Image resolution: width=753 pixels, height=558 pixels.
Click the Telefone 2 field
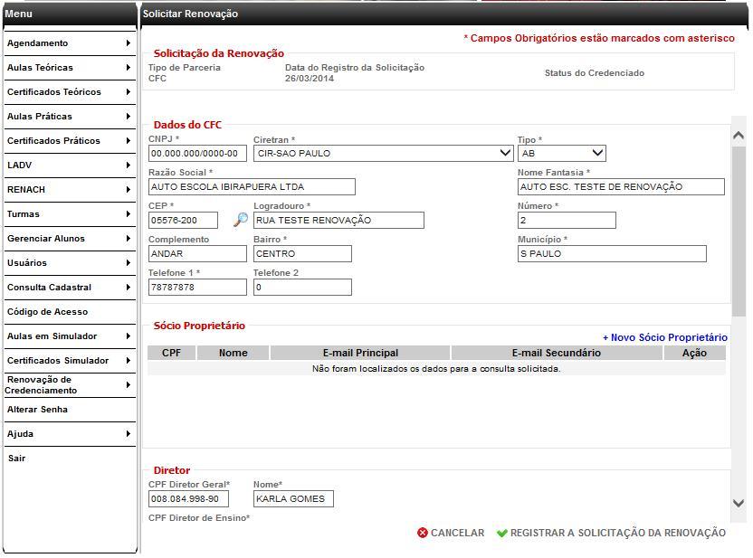tap(302, 288)
